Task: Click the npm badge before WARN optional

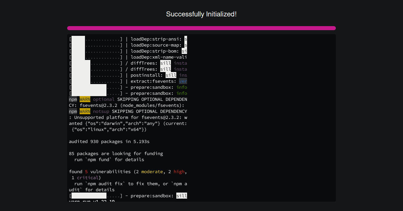Action: 73,99
